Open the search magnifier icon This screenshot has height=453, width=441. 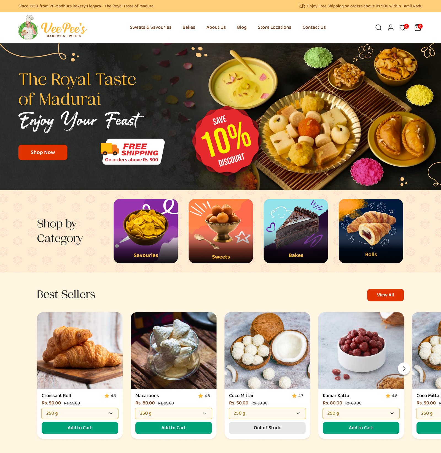tap(378, 27)
